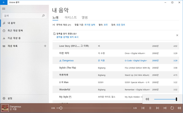Click artist 비 in Love Story row

click(99, 46)
